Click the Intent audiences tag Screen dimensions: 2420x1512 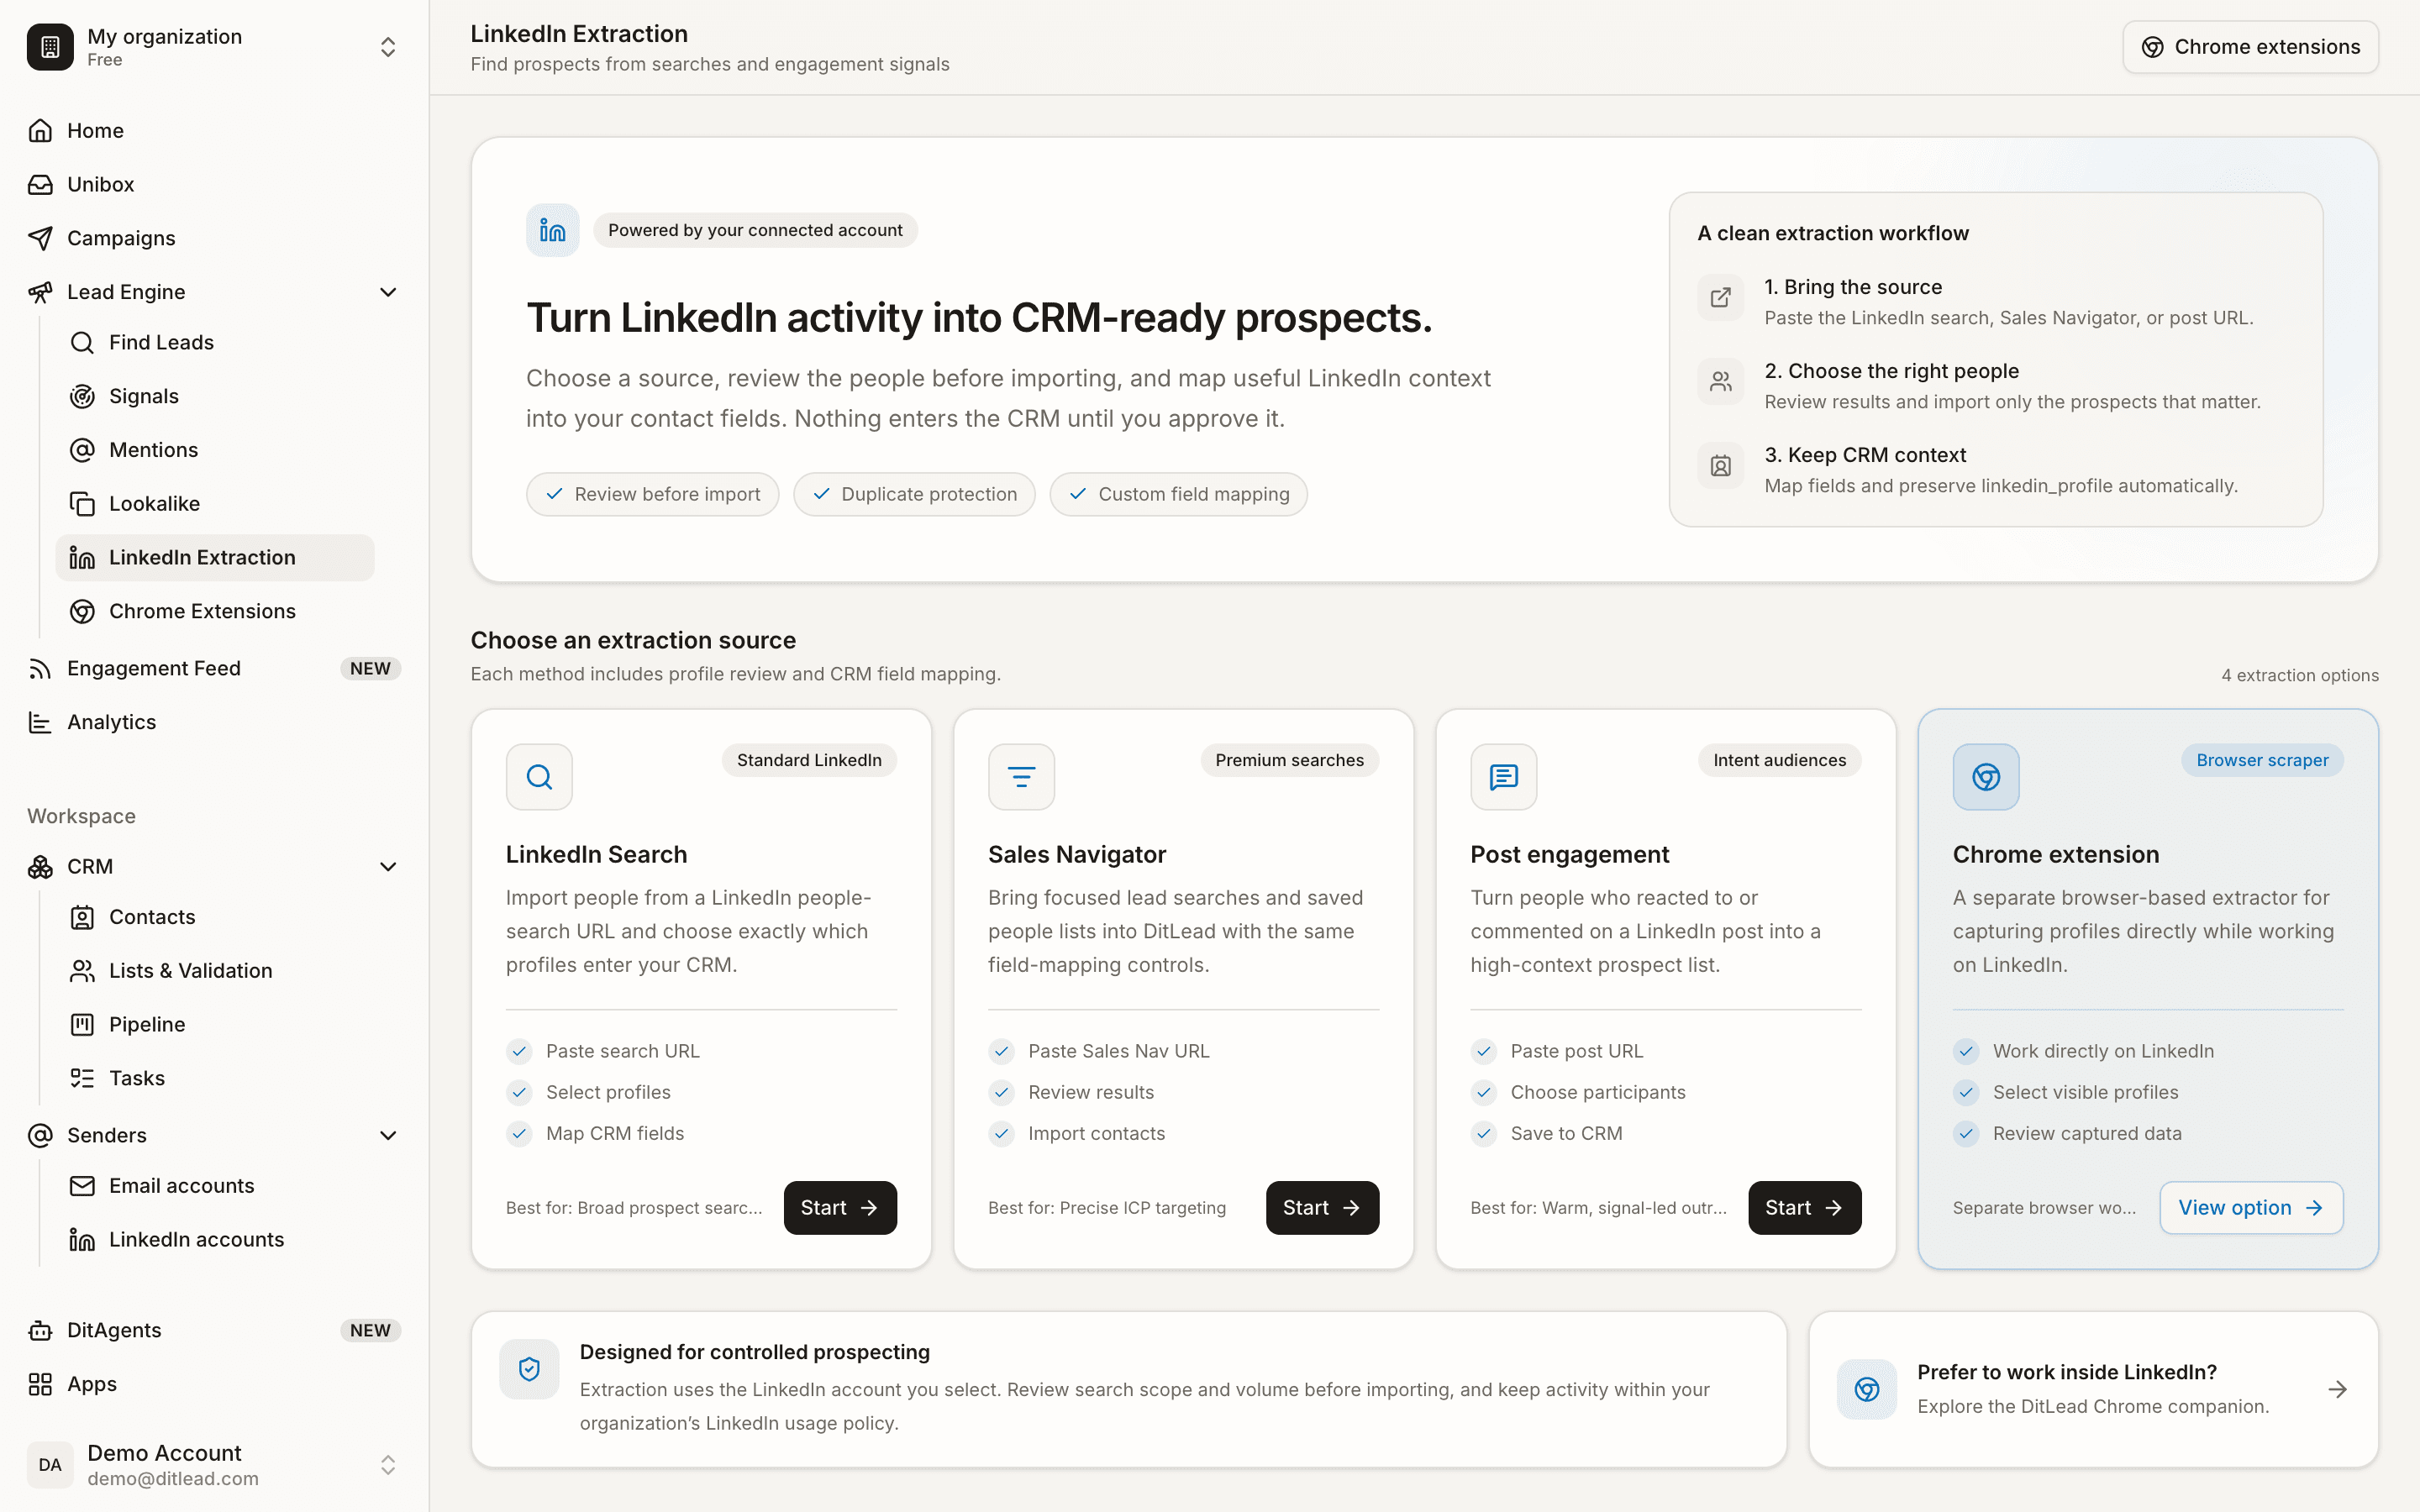click(x=1779, y=760)
